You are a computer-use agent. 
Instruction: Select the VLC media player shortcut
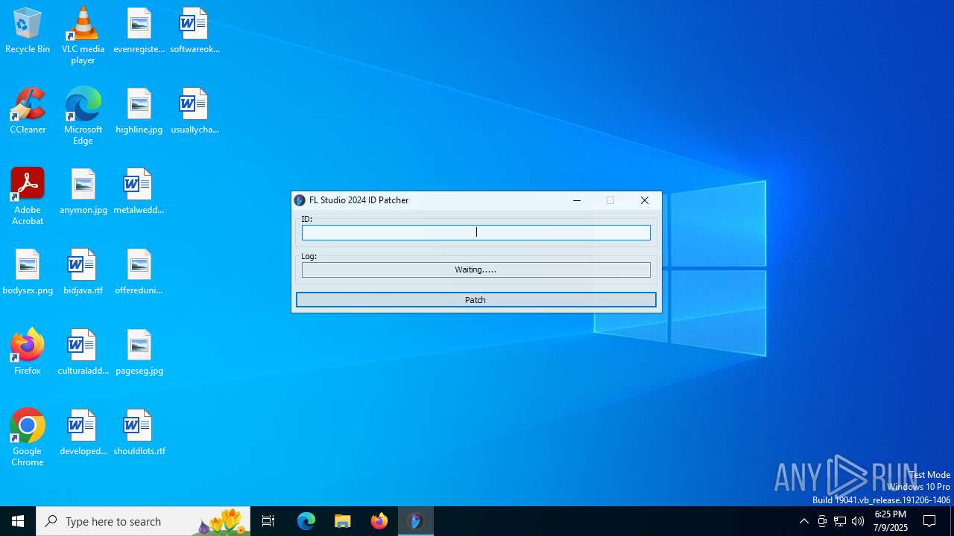pyautogui.click(x=83, y=36)
